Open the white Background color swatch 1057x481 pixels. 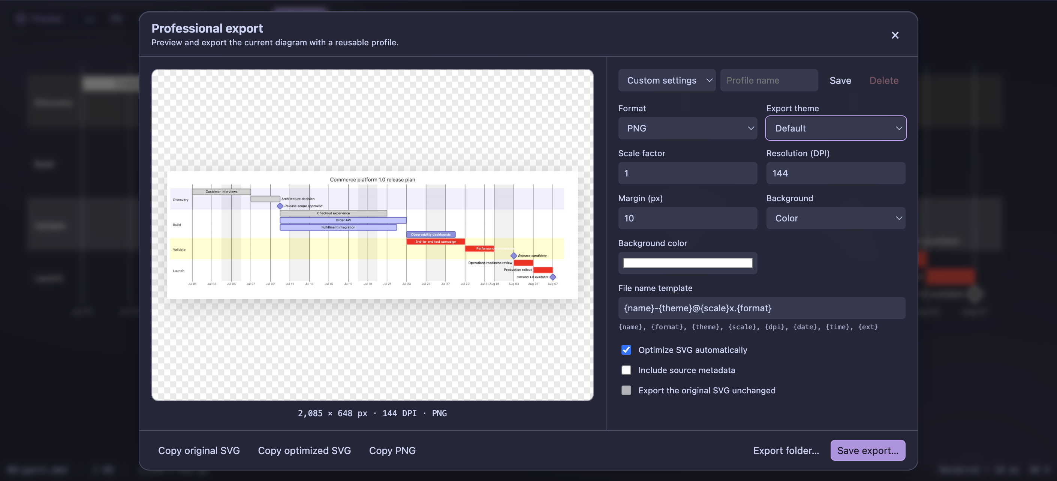(688, 263)
